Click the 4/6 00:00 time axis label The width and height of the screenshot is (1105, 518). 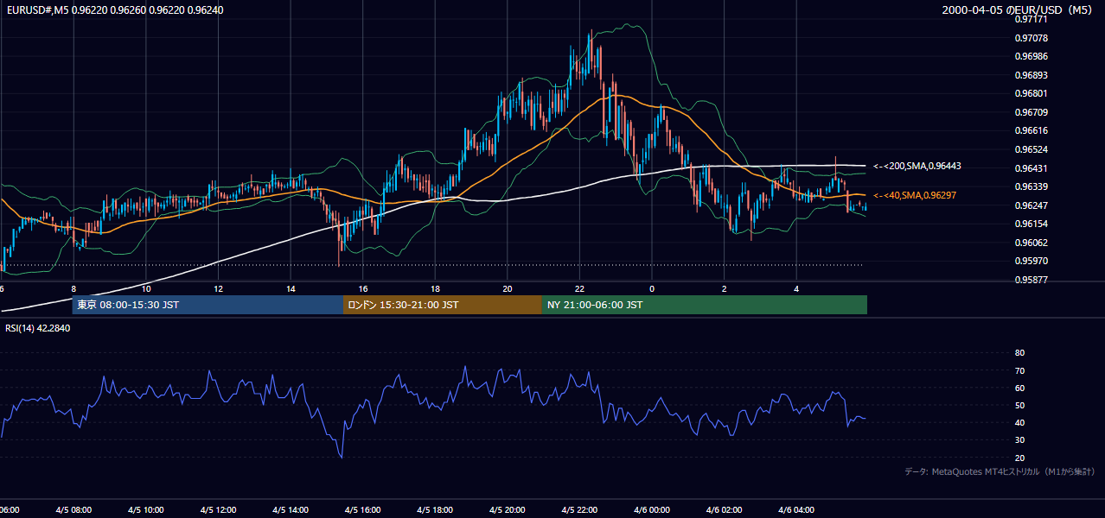pyautogui.click(x=653, y=510)
